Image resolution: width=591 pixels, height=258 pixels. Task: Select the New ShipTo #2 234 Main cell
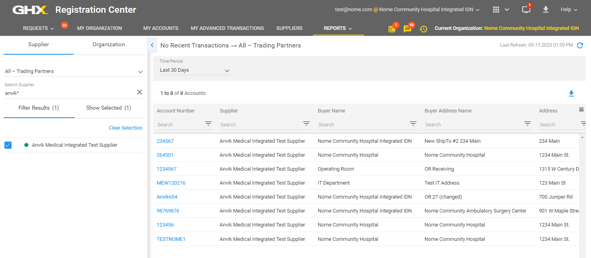(x=453, y=141)
